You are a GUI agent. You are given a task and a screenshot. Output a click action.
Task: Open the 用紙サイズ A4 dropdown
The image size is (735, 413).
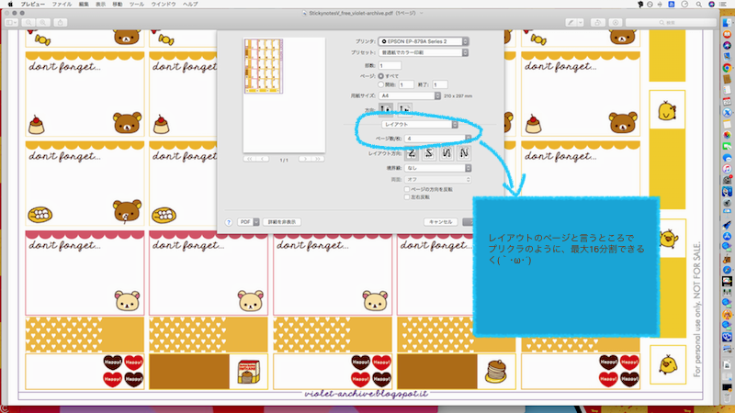(x=410, y=95)
